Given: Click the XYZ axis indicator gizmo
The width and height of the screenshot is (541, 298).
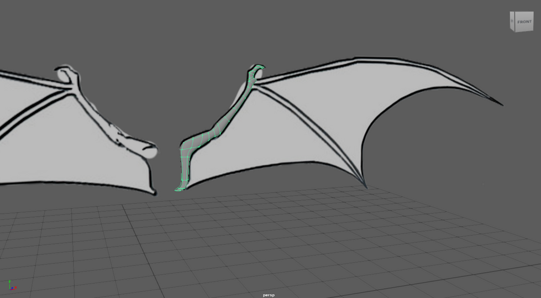Looking at the screenshot, I should [x=12, y=286].
